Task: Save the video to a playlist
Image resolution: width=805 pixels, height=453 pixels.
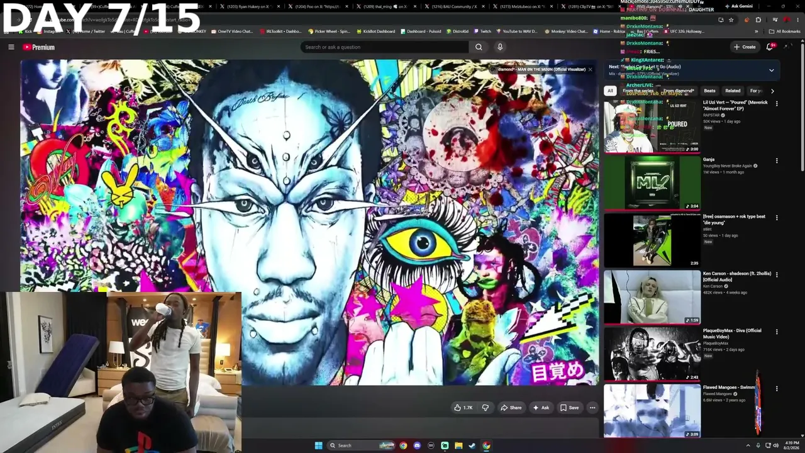Action: click(x=569, y=408)
